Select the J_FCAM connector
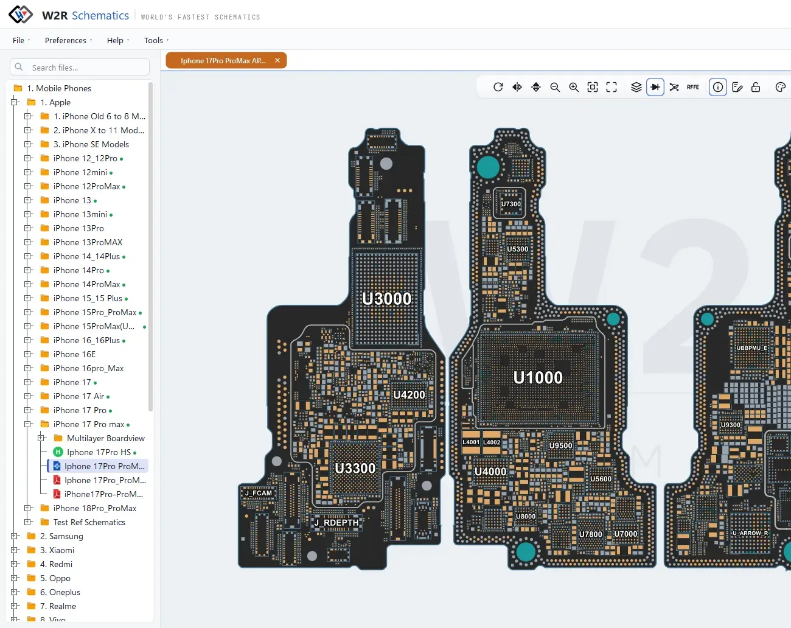This screenshot has width=791, height=628. click(259, 493)
